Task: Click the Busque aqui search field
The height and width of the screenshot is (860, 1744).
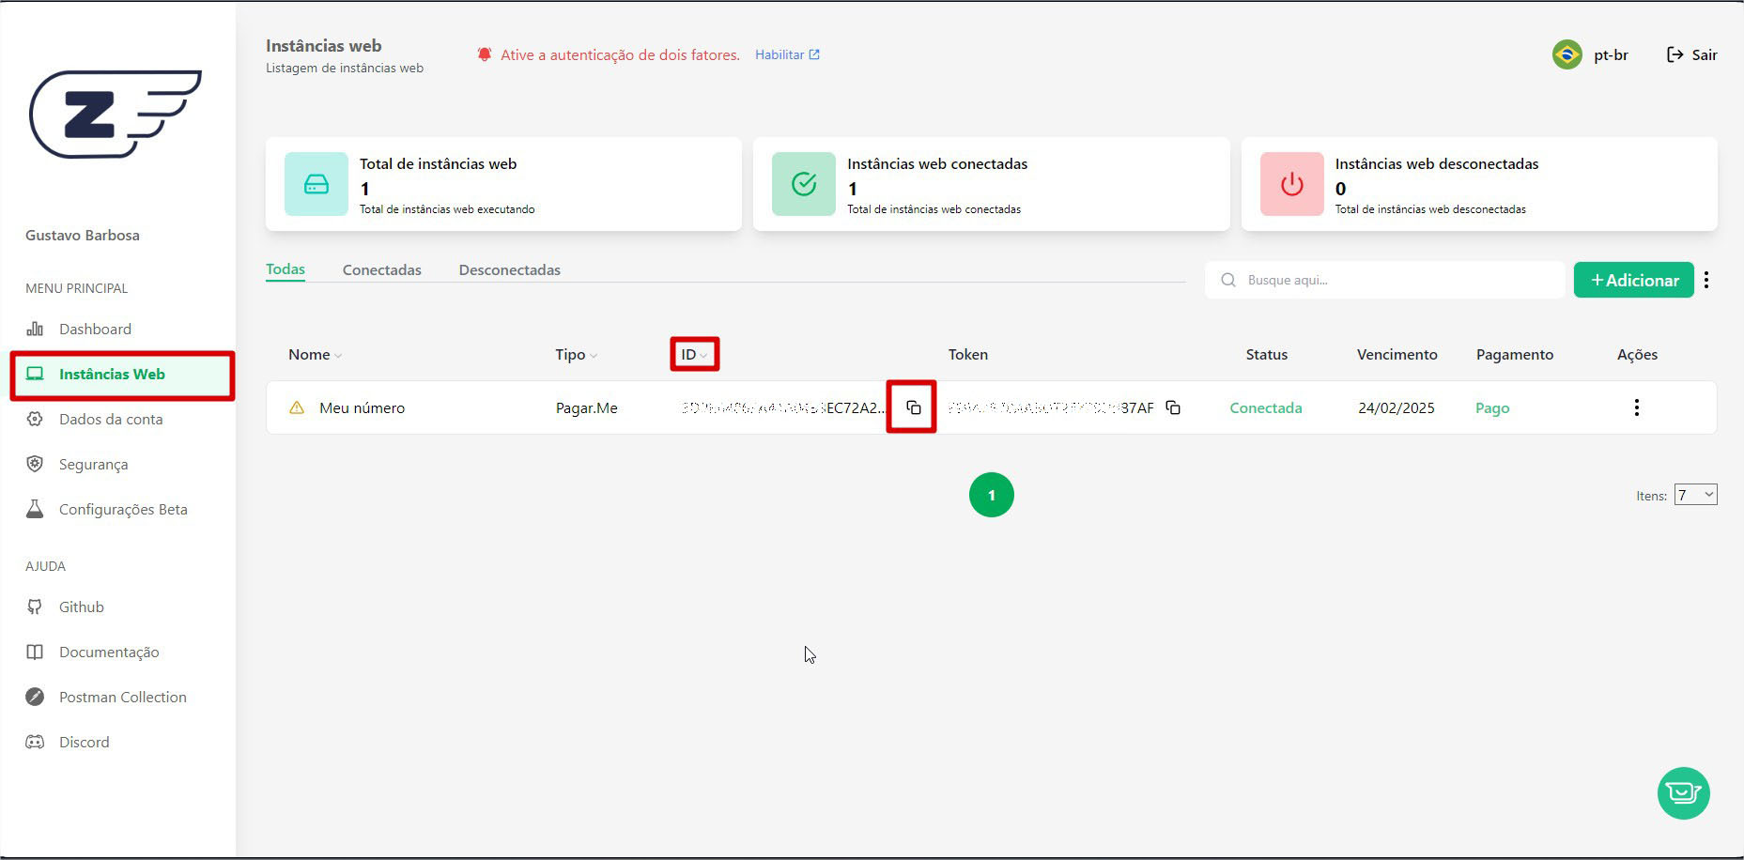Action: click(1385, 280)
